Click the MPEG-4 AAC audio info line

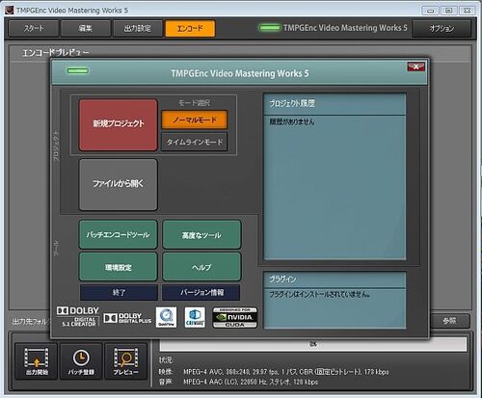251,382
